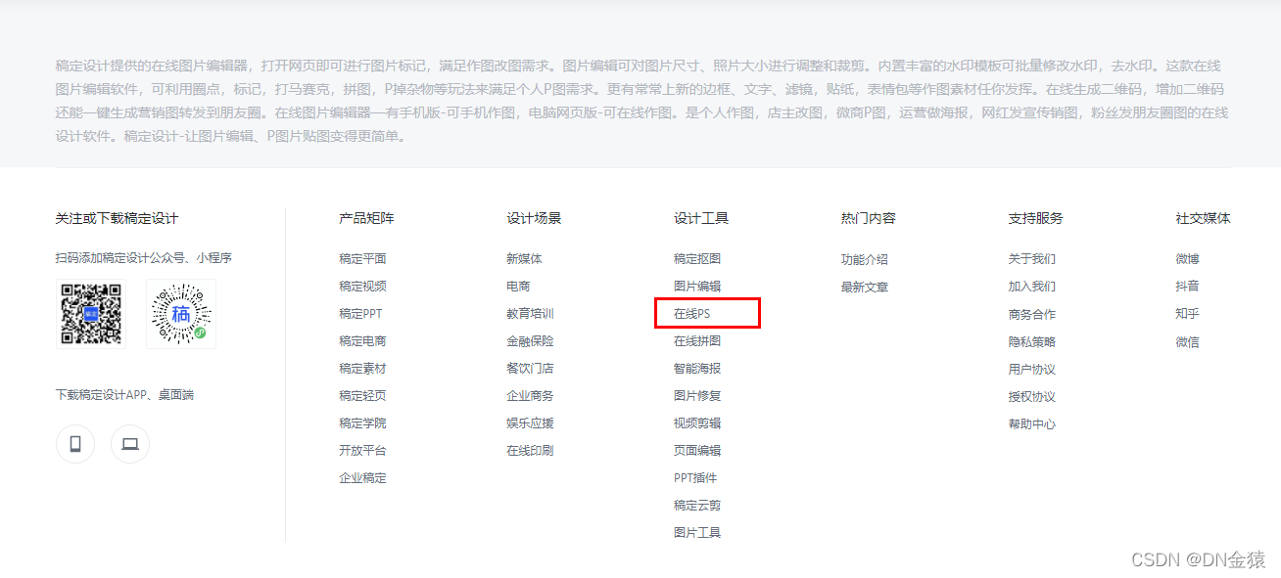Open PPT插件 link
Screen dimensions: 1281x578
pyautogui.click(x=695, y=478)
